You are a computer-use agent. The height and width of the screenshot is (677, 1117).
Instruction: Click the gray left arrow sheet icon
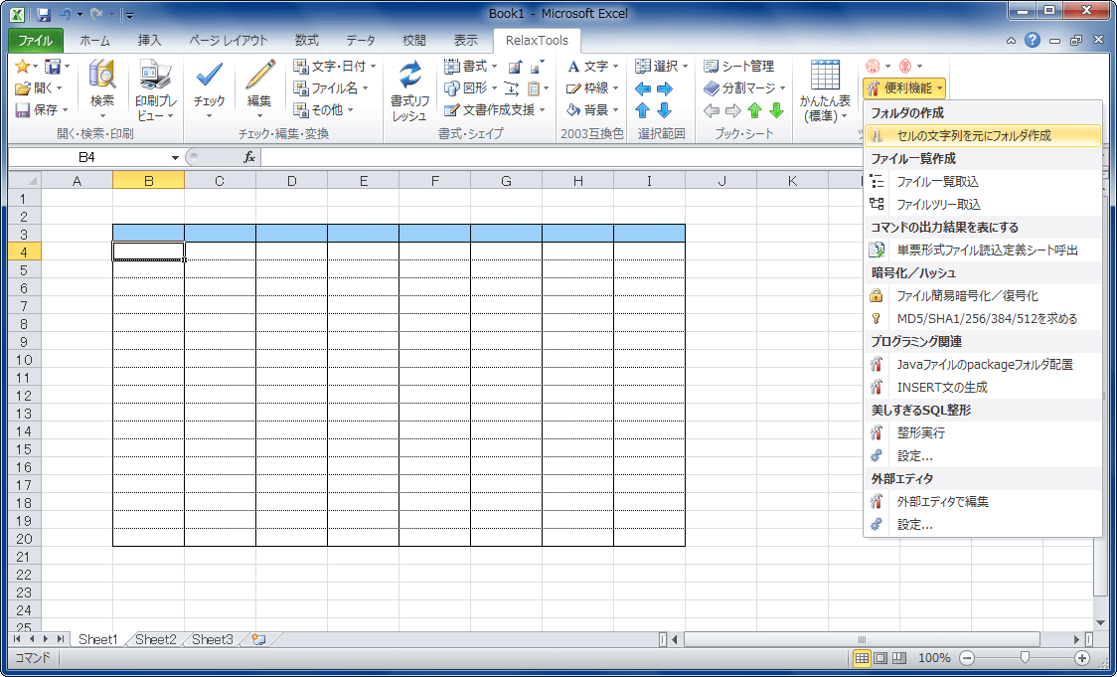coord(711,110)
